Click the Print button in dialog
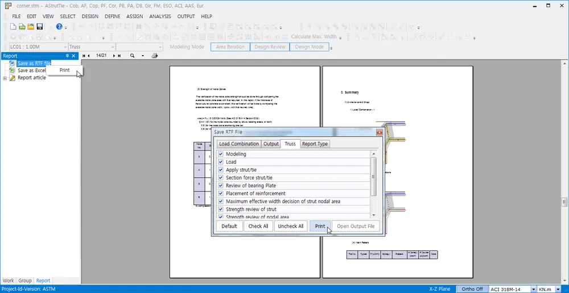The height and width of the screenshot is (293, 569). [x=320, y=226]
